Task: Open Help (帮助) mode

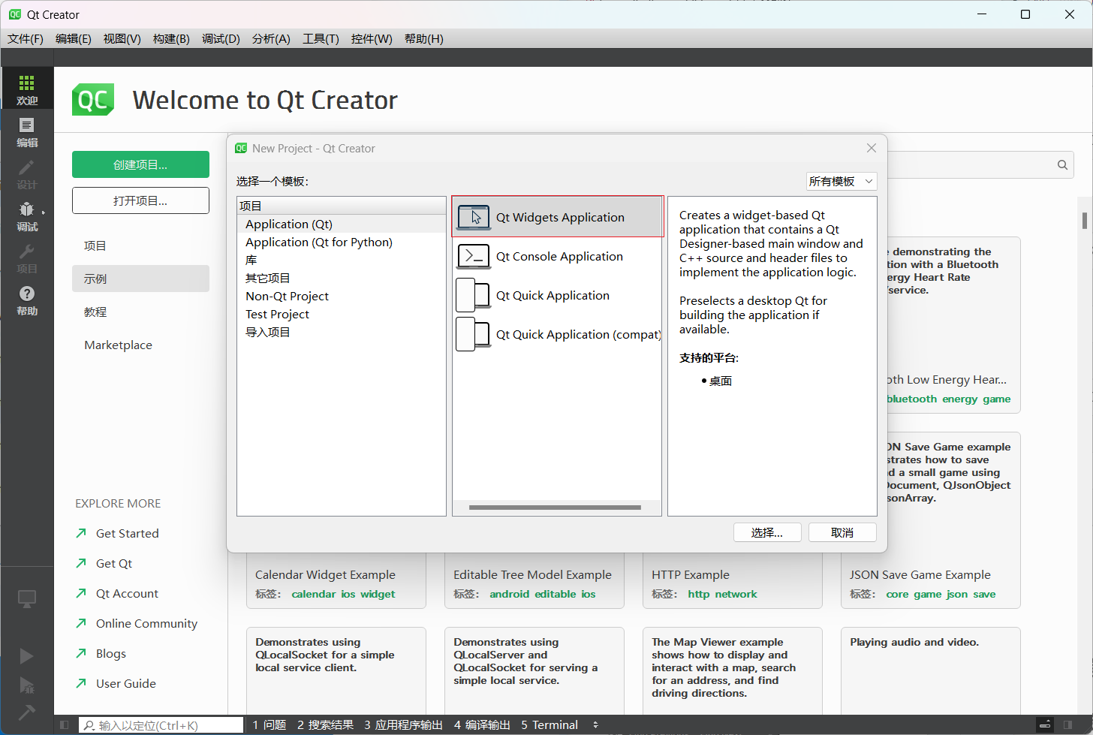Action: pos(27,300)
